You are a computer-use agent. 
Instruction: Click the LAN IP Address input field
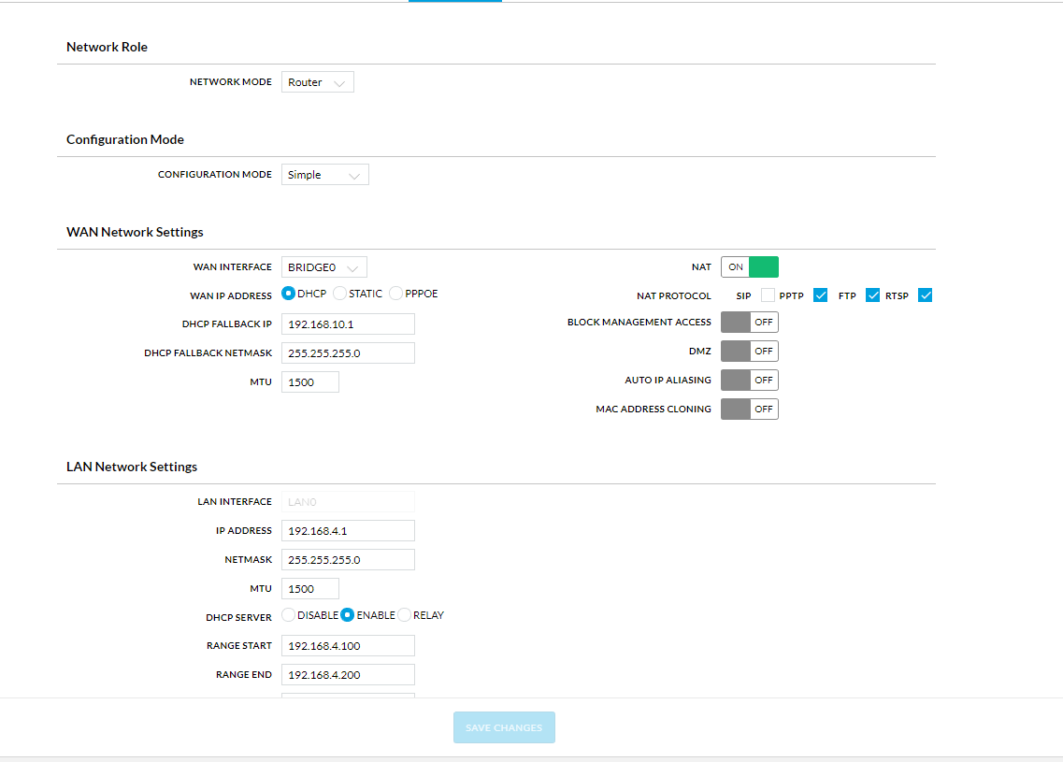[x=348, y=531]
